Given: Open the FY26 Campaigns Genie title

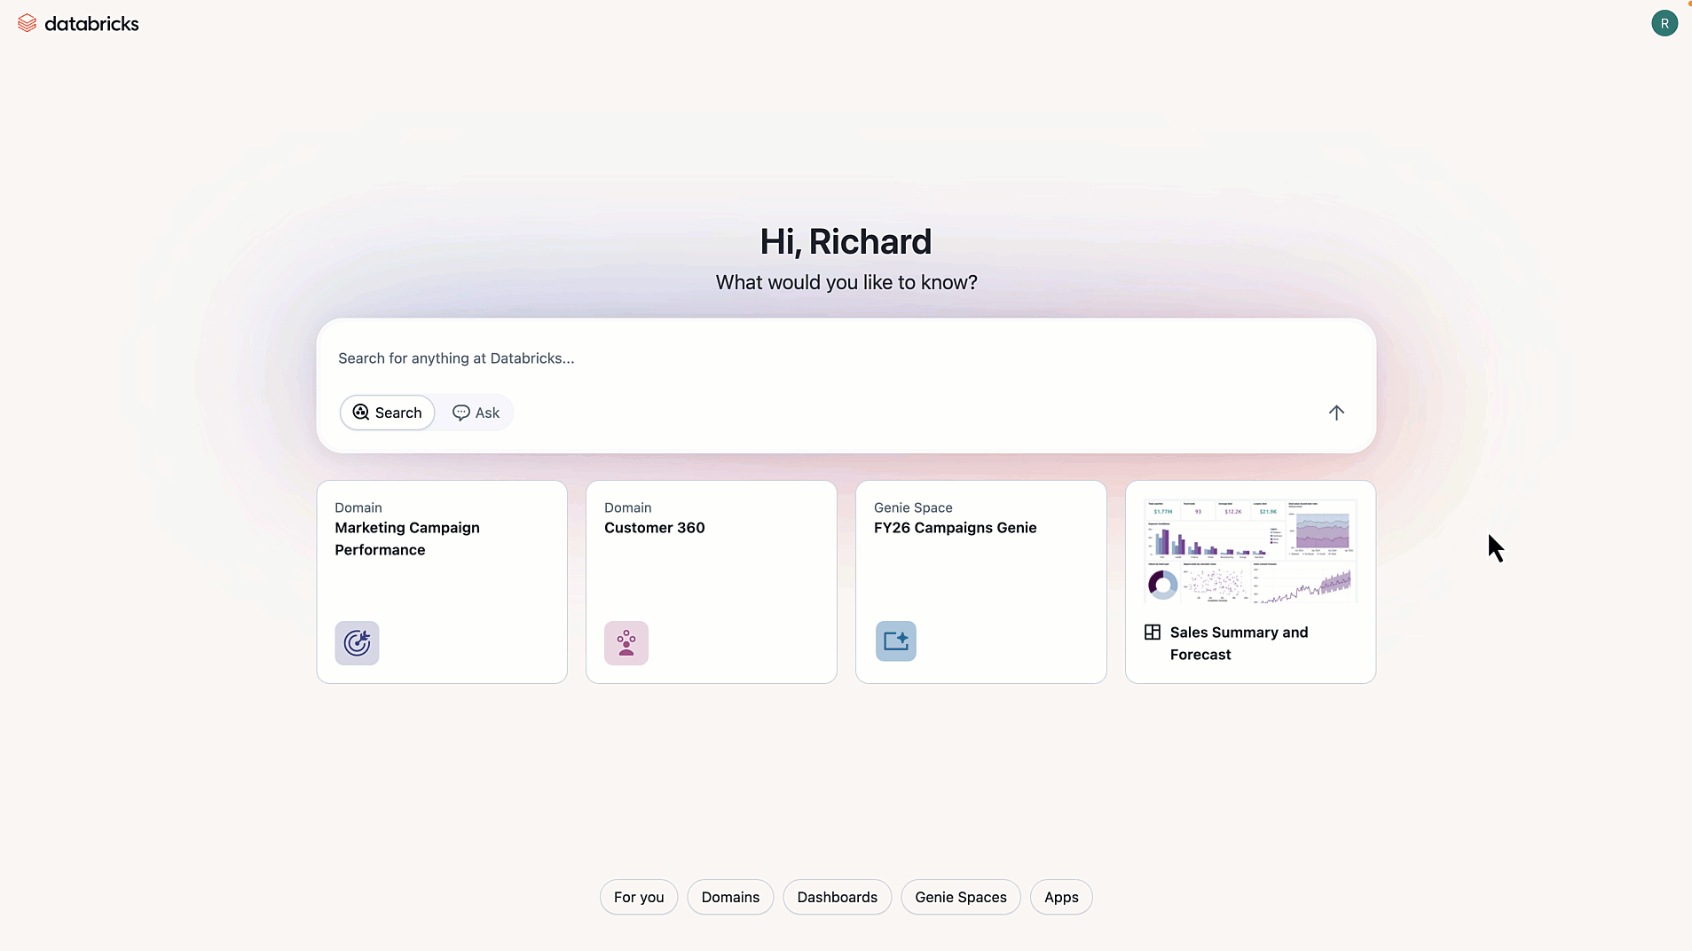Looking at the screenshot, I should click(x=955, y=528).
